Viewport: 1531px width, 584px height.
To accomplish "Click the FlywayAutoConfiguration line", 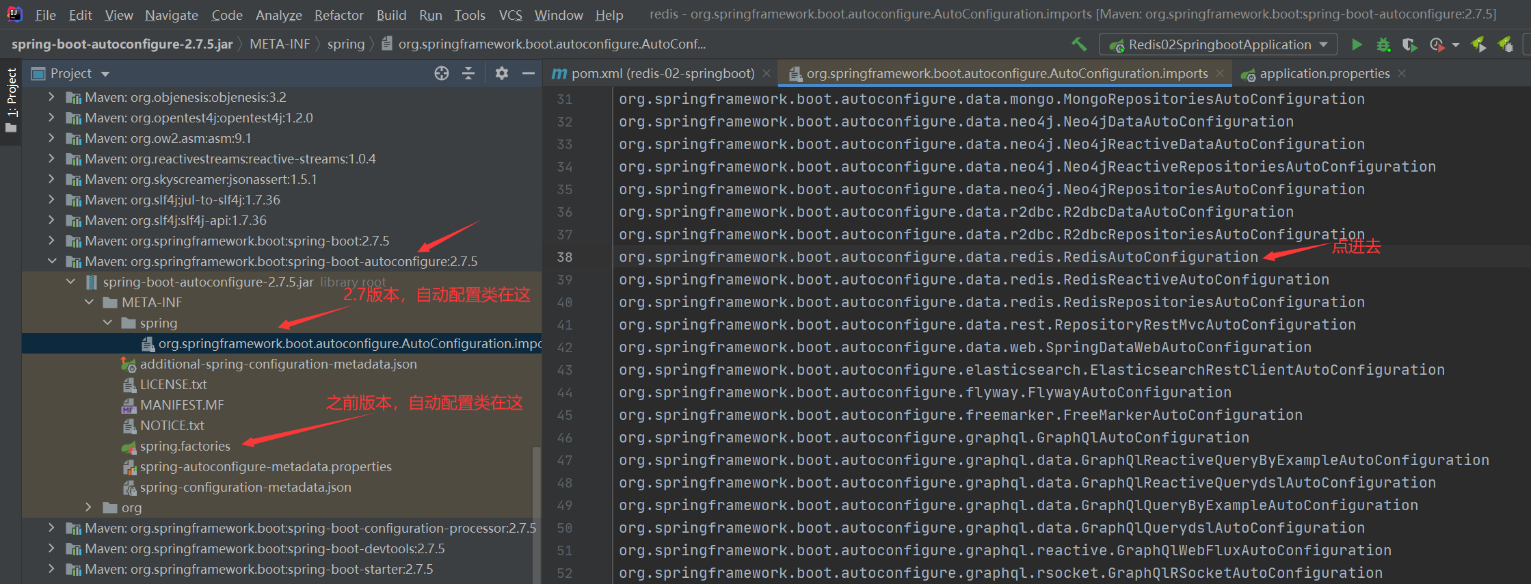I will [x=924, y=393].
